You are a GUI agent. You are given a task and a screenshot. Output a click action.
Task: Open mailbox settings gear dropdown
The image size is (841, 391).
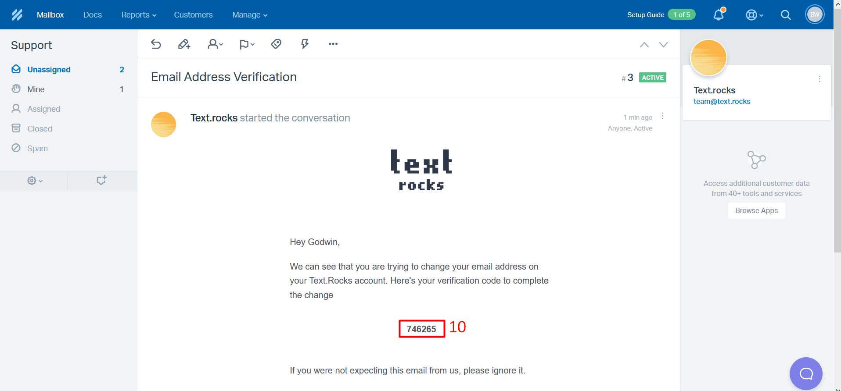[x=35, y=181]
